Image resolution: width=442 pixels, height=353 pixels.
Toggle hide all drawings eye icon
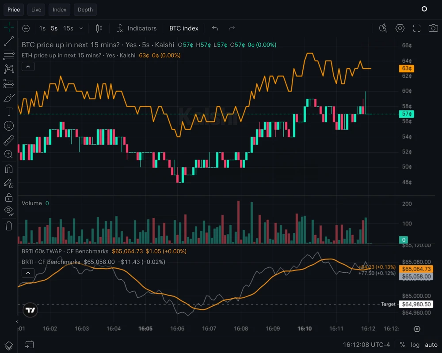tap(9, 211)
